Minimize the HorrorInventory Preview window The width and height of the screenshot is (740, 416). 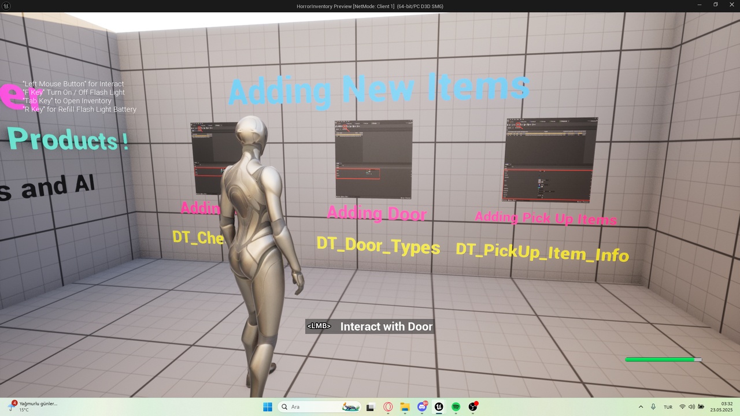coord(700,5)
